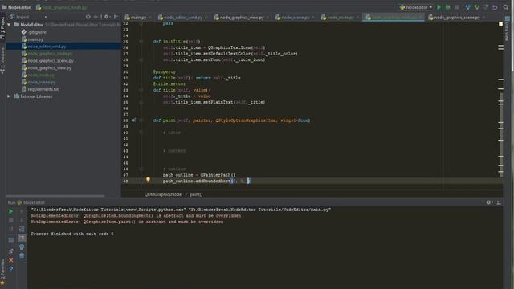Image resolution: width=514 pixels, height=289 pixels.
Task: Pin the Run tab with pin icon
Action: pyautogui.click(x=10, y=251)
